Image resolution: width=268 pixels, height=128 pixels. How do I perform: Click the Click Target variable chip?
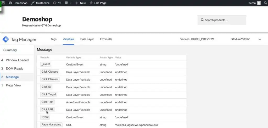coord(49,94)
